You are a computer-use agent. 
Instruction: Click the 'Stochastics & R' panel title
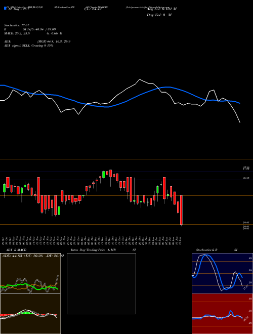click(x=206, y=250)
